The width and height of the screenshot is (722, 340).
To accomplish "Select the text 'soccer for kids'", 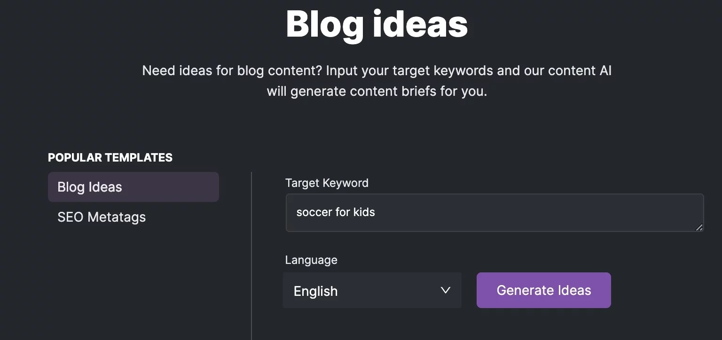I will pos(336,212).
